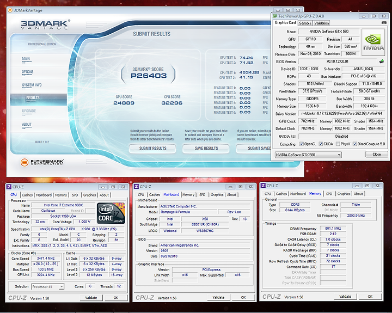Image resolution: width=392 pixels, height=313 pixels.
Task: Click the NVIDIA logo in GPU-Z
Action: (x=373, y=42)
